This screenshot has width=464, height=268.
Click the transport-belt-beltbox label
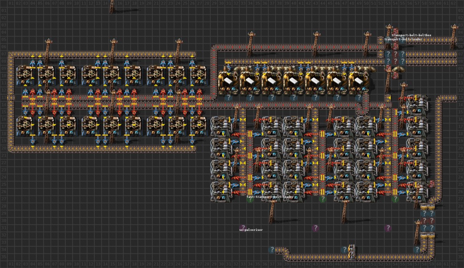click(x=411, y=35)
